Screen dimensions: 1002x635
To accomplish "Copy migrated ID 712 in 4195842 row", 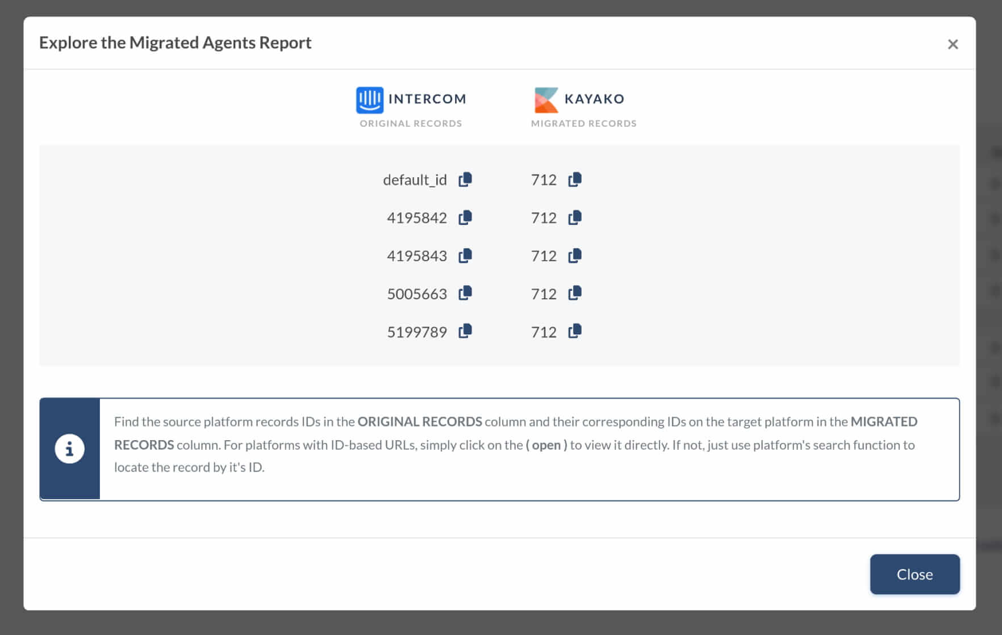I will [x=575, y=218].
